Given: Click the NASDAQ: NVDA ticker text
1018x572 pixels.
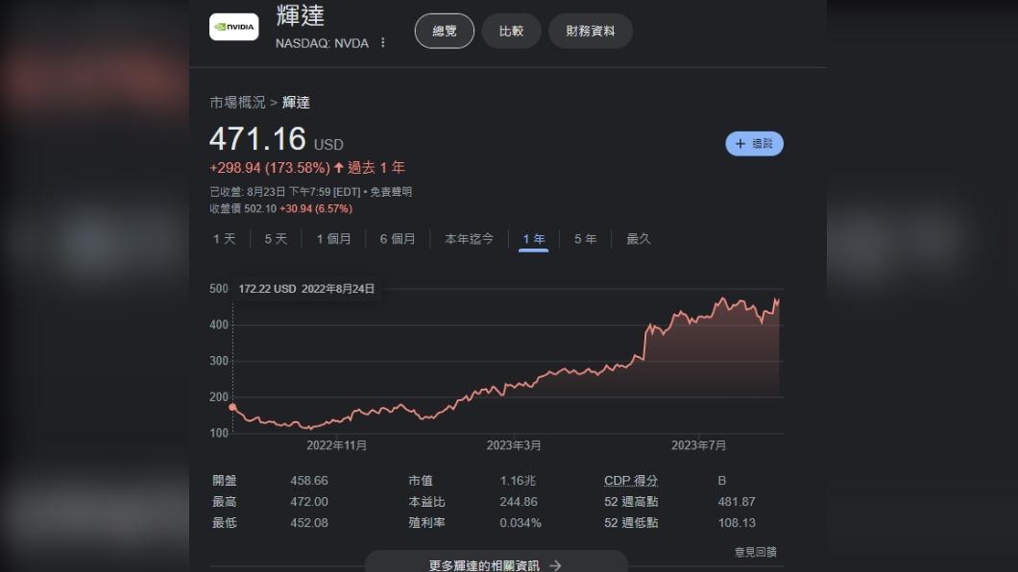Looking at the screenshot, I should click(322, 43).
